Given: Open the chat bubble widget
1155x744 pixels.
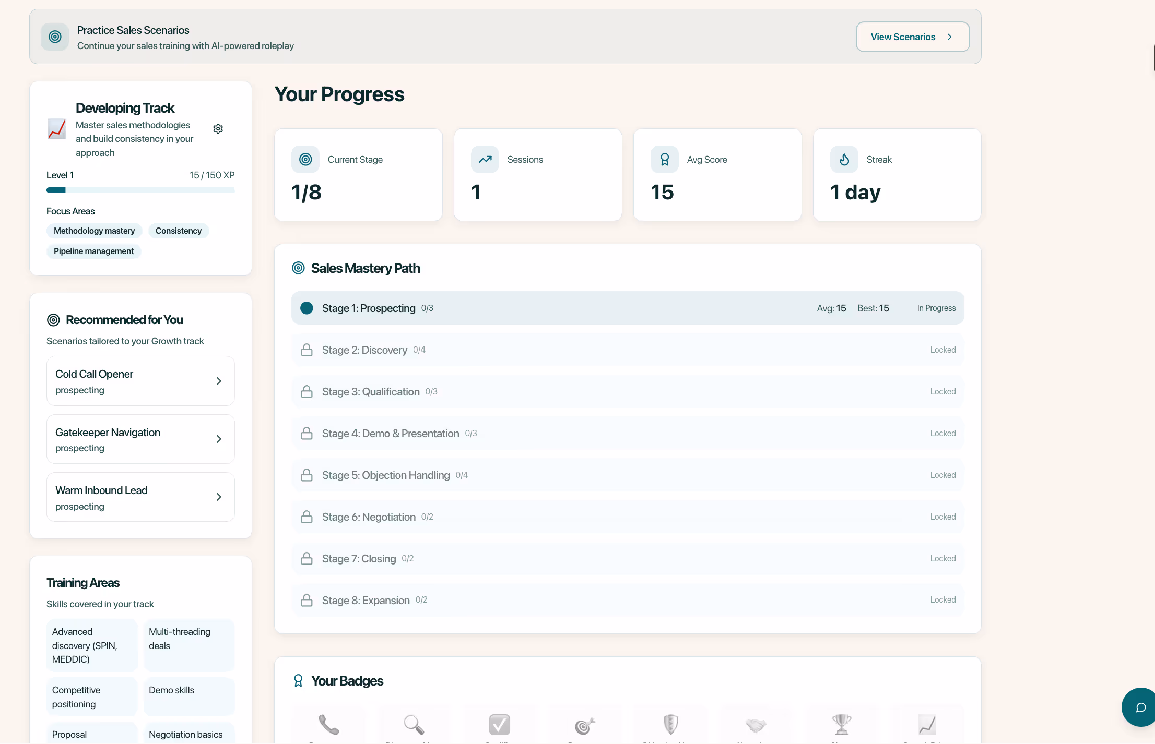Looking at the screenshot, I should pyautogui.click(x=1140, y=707).
